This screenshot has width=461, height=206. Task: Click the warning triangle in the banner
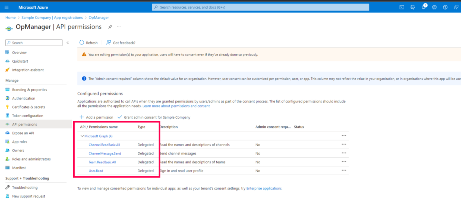(84, 54)
